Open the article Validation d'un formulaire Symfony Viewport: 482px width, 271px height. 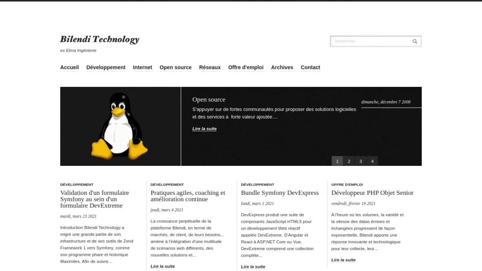tap(95, 199)
